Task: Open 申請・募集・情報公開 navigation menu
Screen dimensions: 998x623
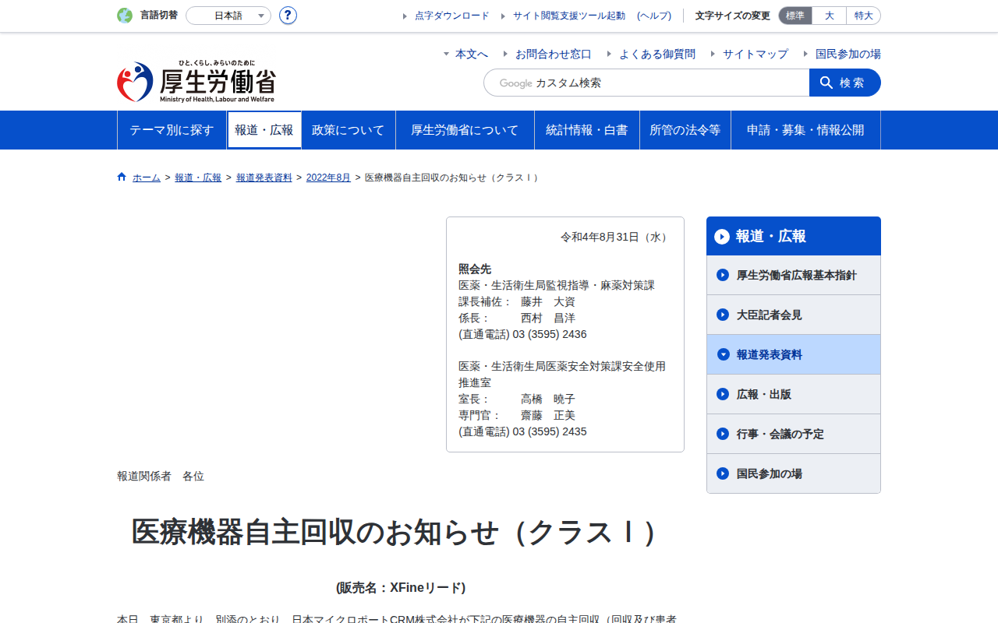Action: [805, 130]
